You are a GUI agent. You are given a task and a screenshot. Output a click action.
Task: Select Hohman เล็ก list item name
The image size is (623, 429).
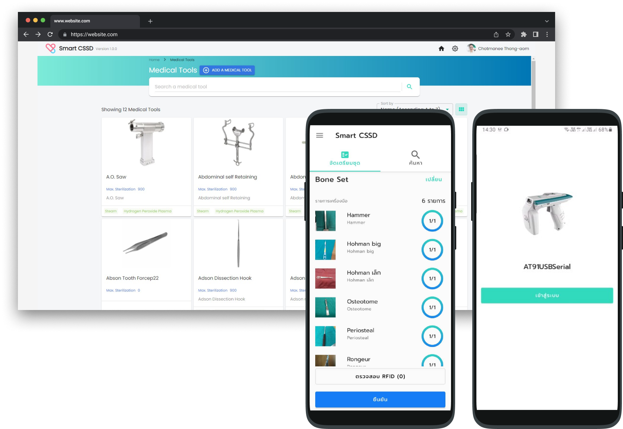tap(364, 273)
